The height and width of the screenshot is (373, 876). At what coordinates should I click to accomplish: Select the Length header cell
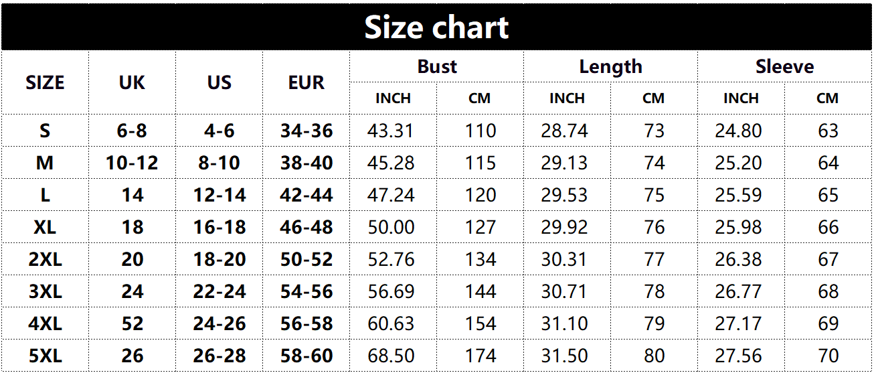(x=610, y=67)
